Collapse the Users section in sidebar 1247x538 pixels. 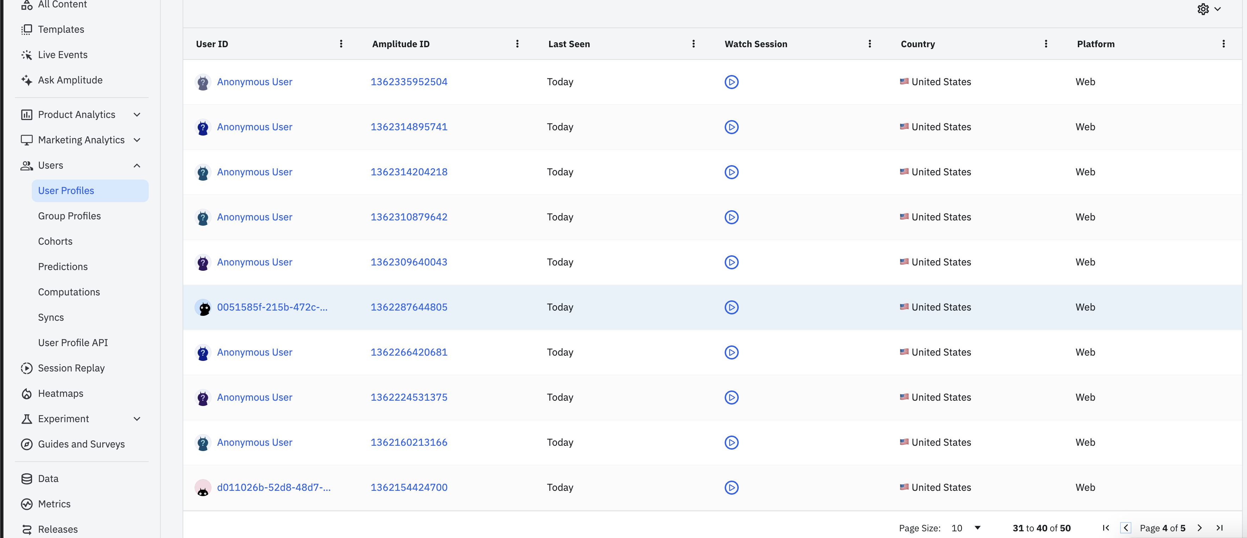tap(137, 166)
